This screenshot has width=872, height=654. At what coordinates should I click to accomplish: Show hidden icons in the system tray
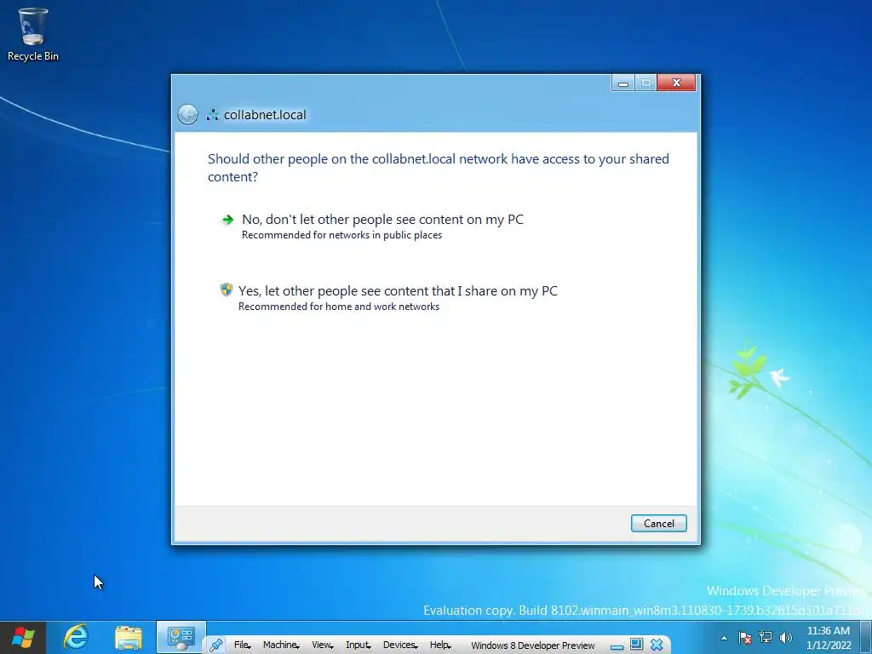724,638
